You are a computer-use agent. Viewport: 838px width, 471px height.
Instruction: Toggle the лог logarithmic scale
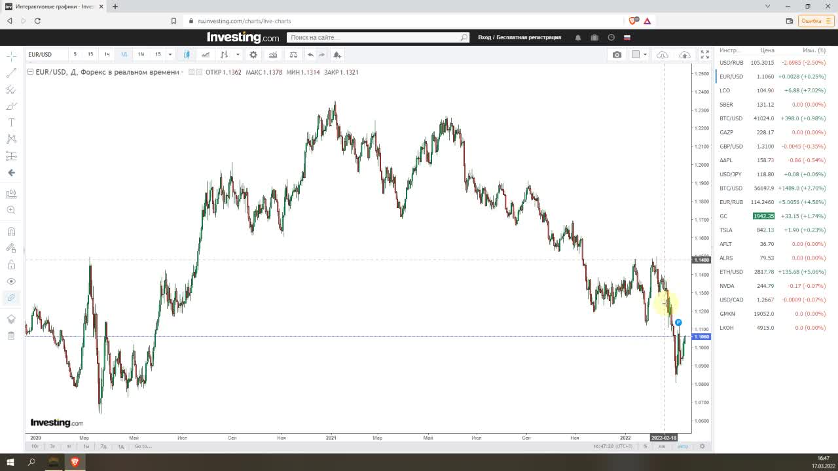tap(663, 446)
